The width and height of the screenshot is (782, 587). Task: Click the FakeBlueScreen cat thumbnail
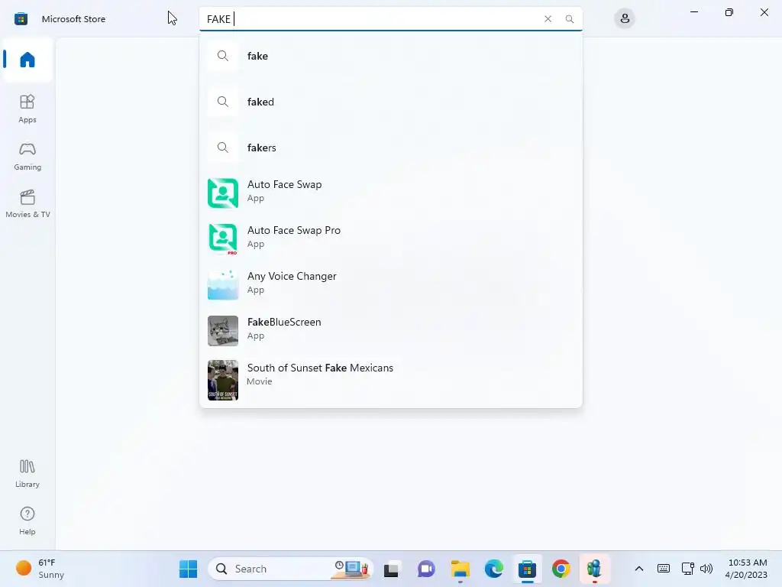click(223, 331)
